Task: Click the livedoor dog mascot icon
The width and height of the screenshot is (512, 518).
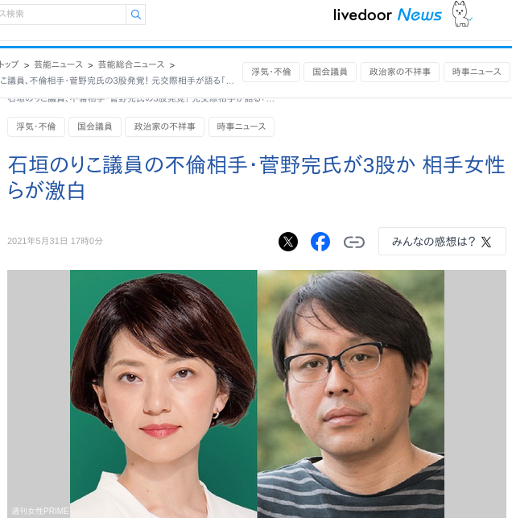Action: pos(461,14)
